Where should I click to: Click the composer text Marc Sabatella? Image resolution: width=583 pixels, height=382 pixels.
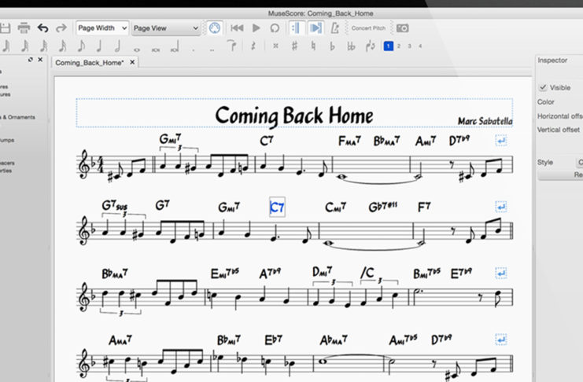pos(485,121)
